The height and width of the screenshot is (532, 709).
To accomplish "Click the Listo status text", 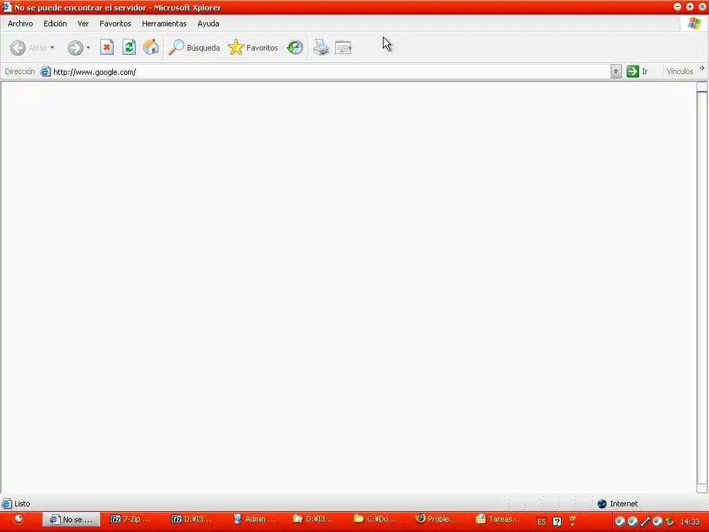I will click(22, 504).
